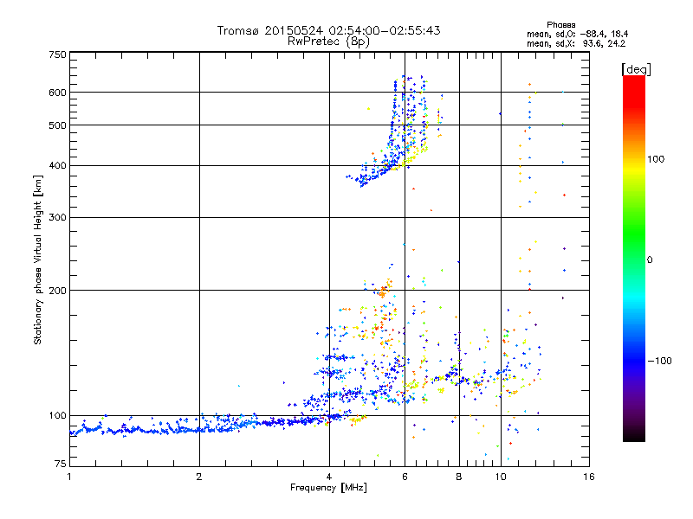The width and height of the screenshot is (693, 519).
Task: Click the y-axis label "300"
Action: 58,218
